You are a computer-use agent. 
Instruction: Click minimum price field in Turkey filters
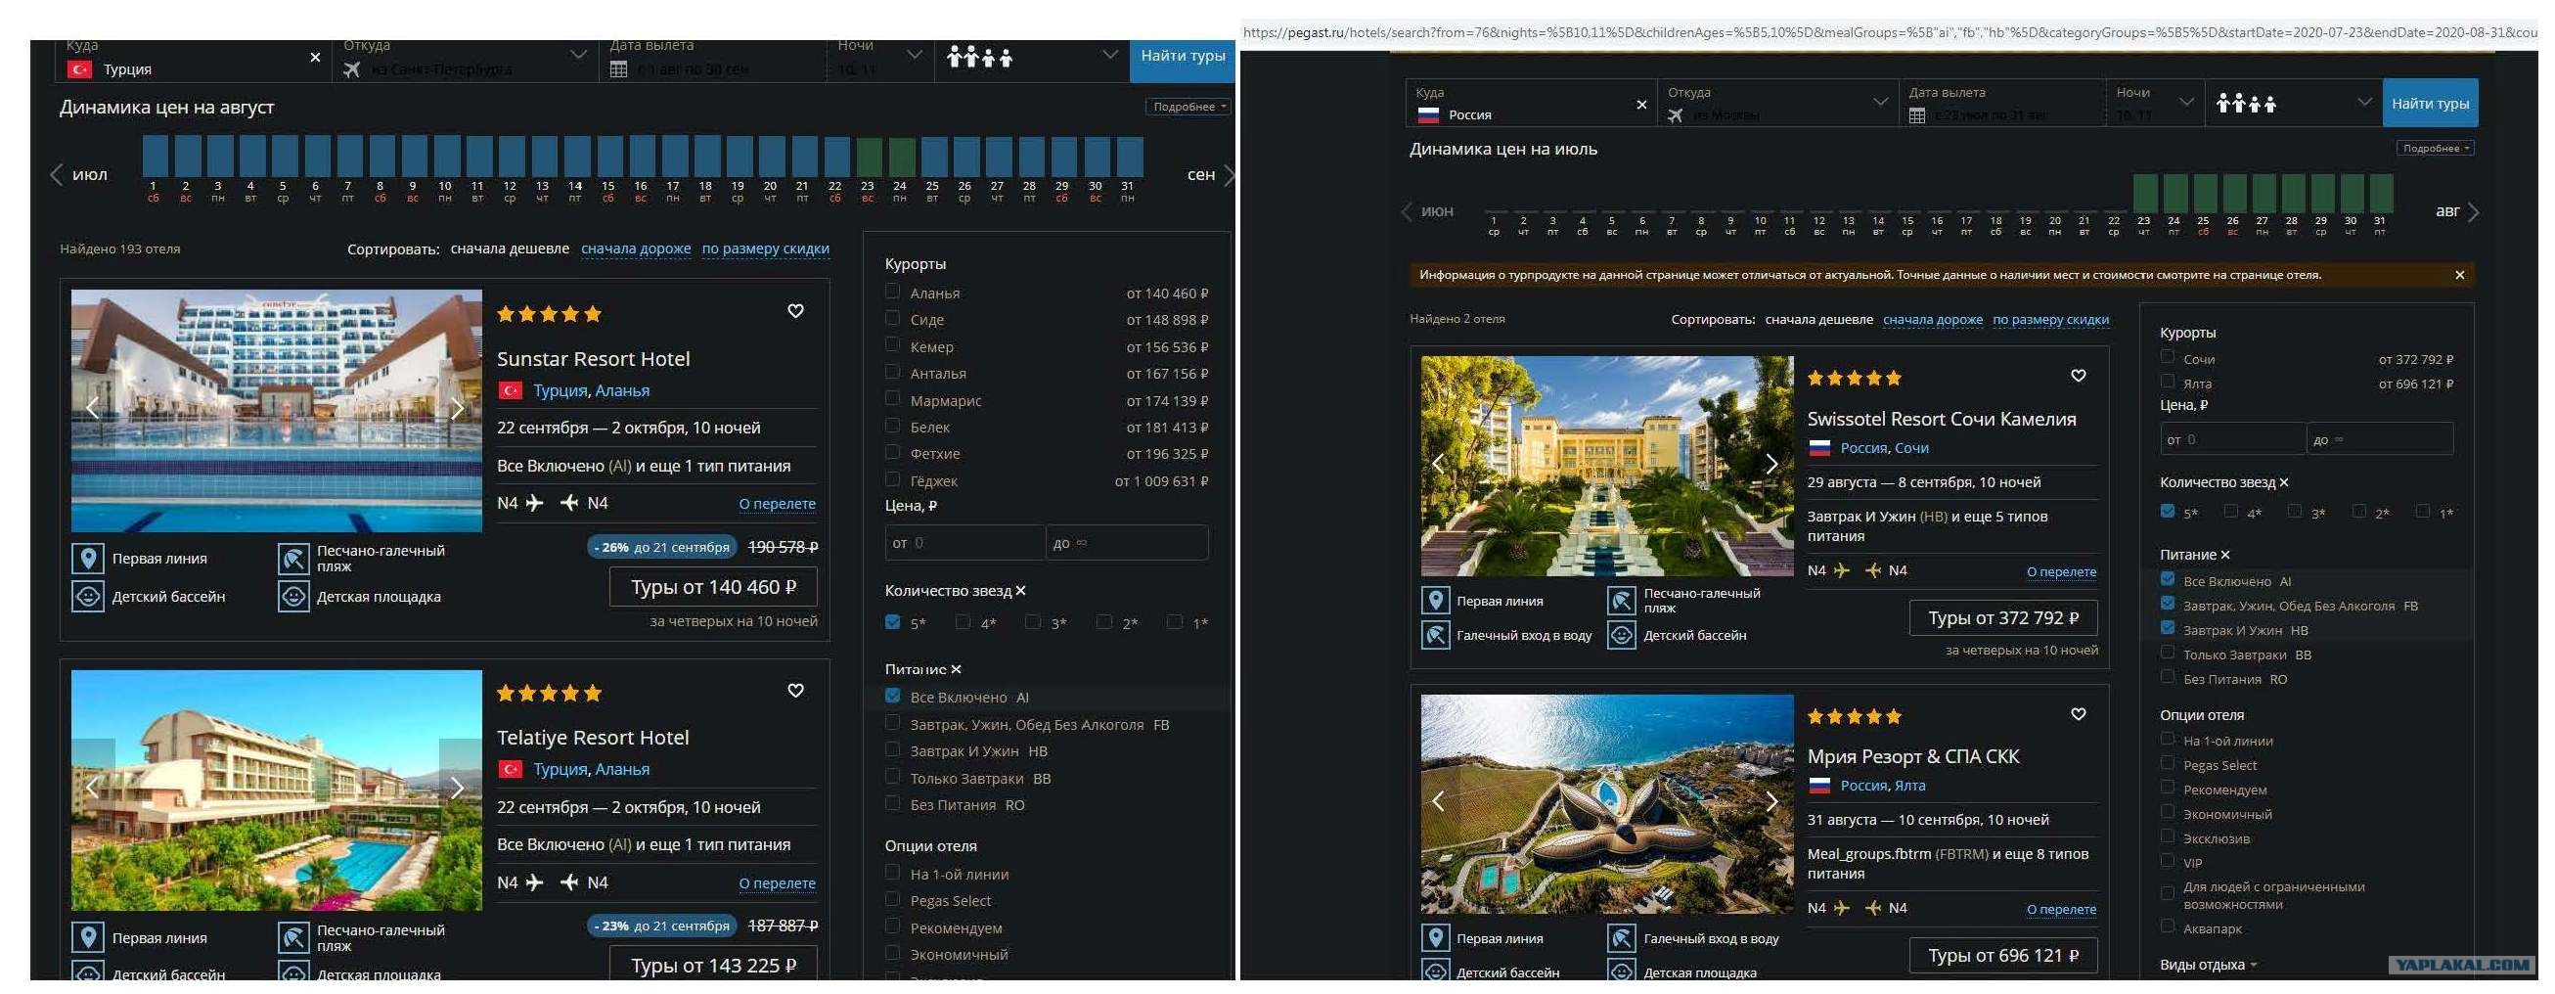[x=965, y=543]
